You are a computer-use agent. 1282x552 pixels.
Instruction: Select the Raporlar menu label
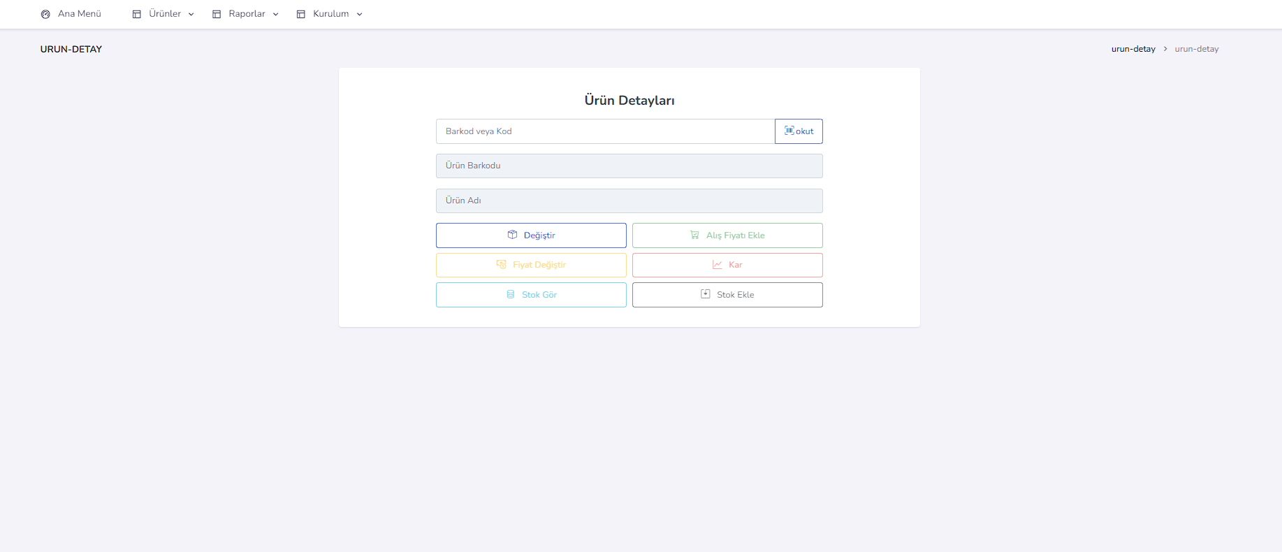[247, 14]
